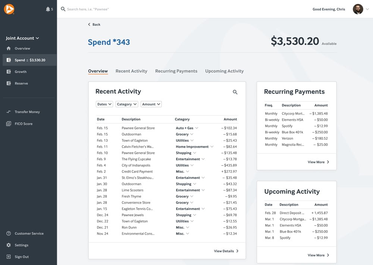The image size is (373, 265).
Task: Click View More under Upcoming Activity
Action: click(x=318, y=255)
